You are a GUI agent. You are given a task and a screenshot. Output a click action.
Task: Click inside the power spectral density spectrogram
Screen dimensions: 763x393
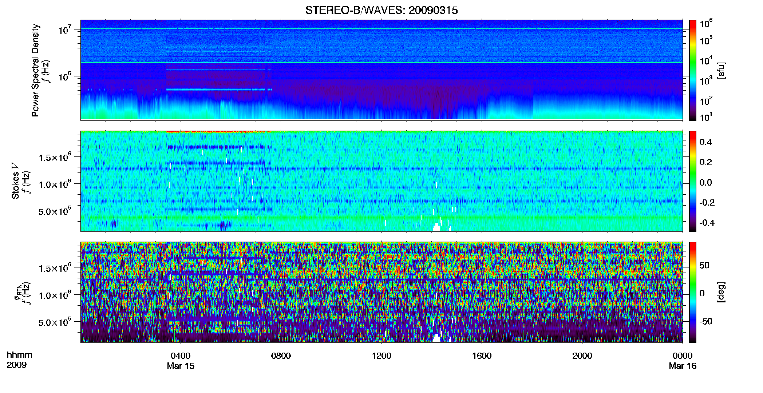coord(381,70)
